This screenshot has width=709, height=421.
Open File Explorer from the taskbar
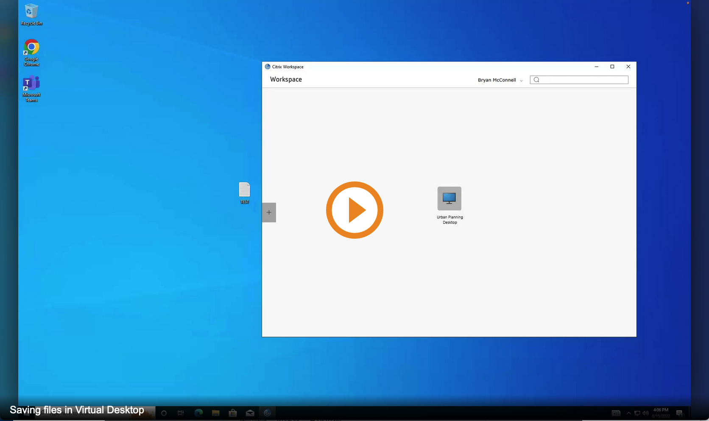pyautogui.click(x=215, y=413)
